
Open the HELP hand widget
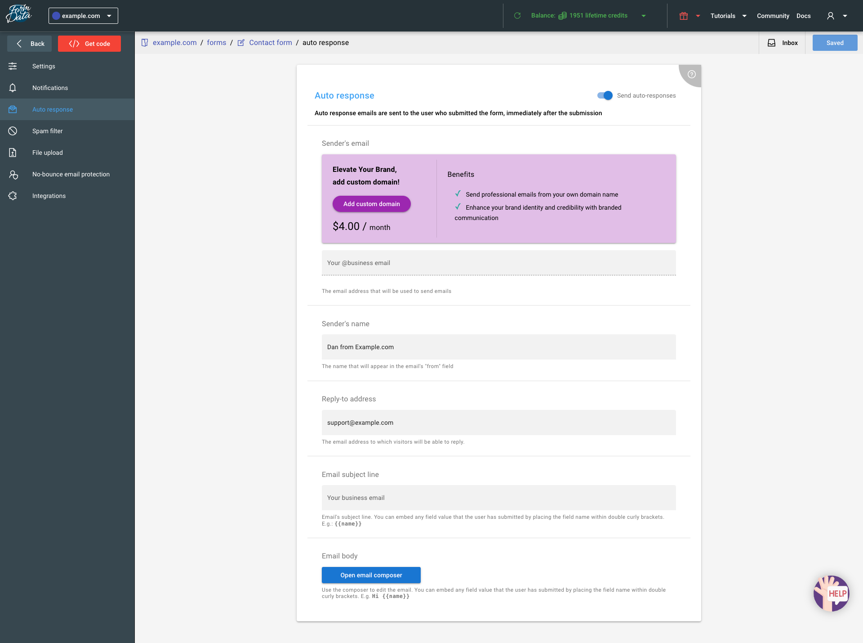pos(831,593)
